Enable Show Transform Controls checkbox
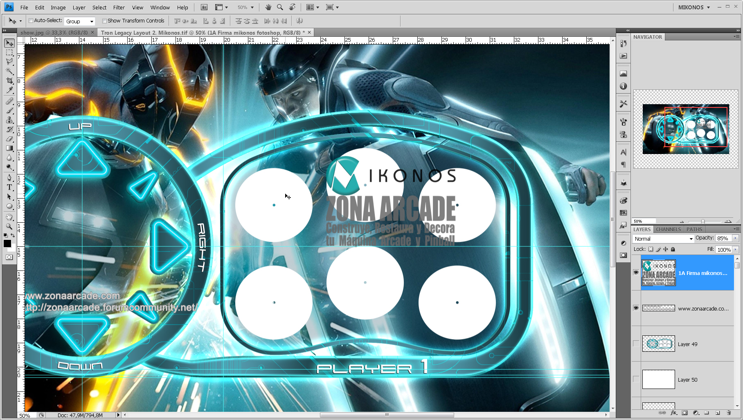Image resolution: width=743 pixels, height=420 pixels. pyautogui.click(x=104, y=21)
